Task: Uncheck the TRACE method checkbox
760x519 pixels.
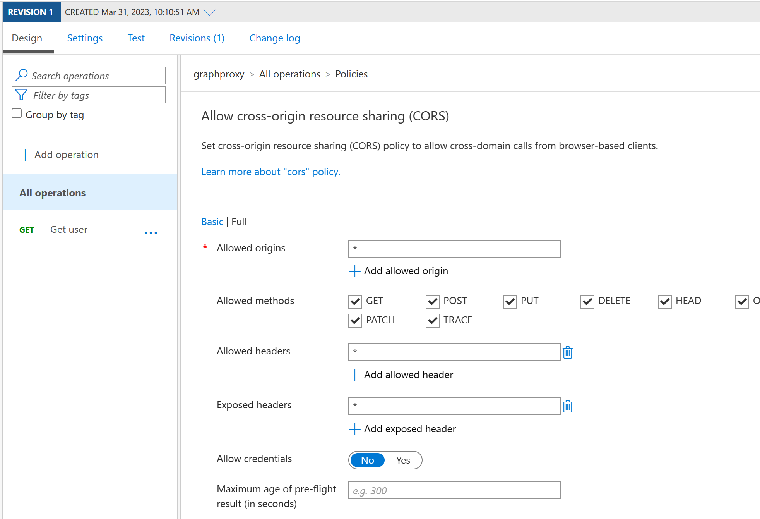Action: (432, 321)
